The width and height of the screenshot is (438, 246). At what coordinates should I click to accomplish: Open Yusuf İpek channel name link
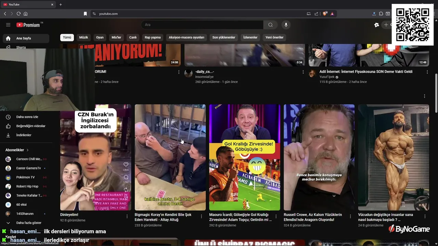(x=327, y=77)
